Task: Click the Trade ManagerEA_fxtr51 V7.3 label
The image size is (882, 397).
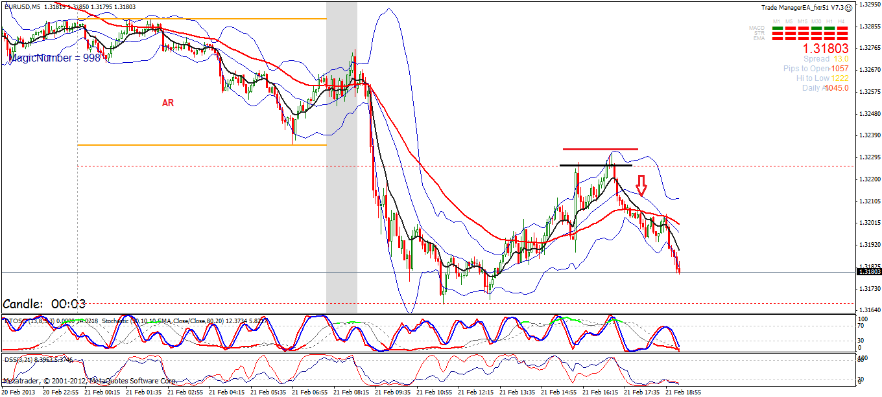Action: (x=803, y=8)
